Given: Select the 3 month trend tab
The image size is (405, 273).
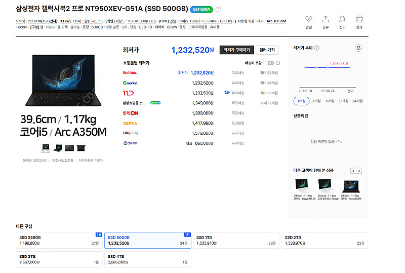Looking at the screenshot, I should [x=316, y=101].
